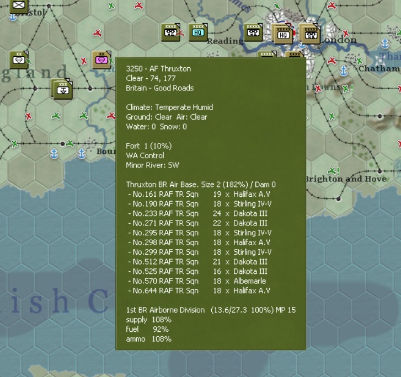Click the No.512 RAF TR Sqn row
This screenshot has height=377, width=401.
[197, 262]
